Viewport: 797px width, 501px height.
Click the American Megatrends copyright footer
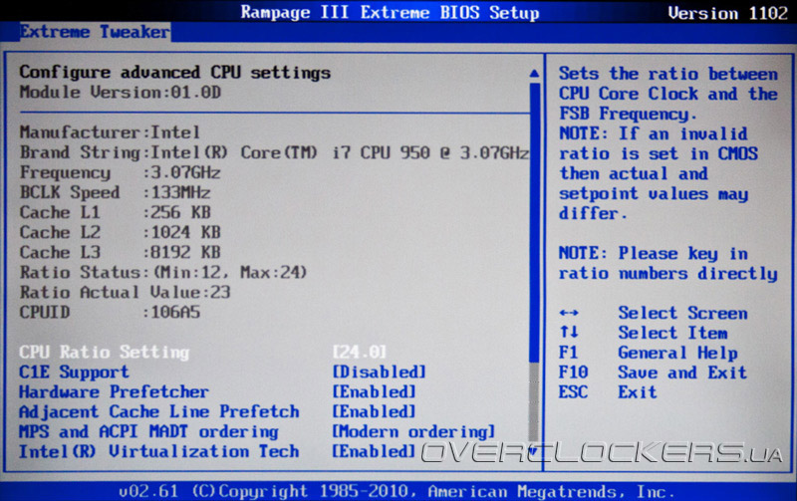397,491
